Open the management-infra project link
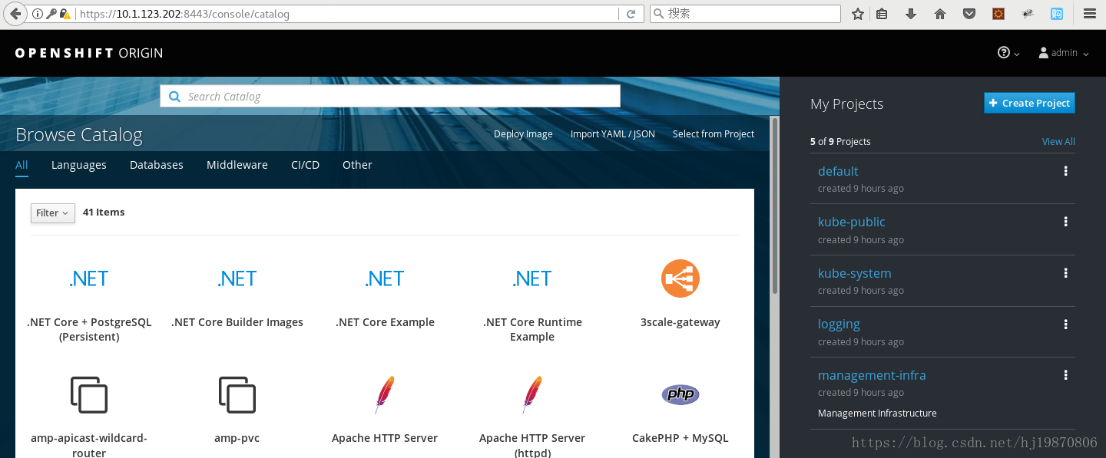Screen dimensions: 1106x458 [872, 375]
